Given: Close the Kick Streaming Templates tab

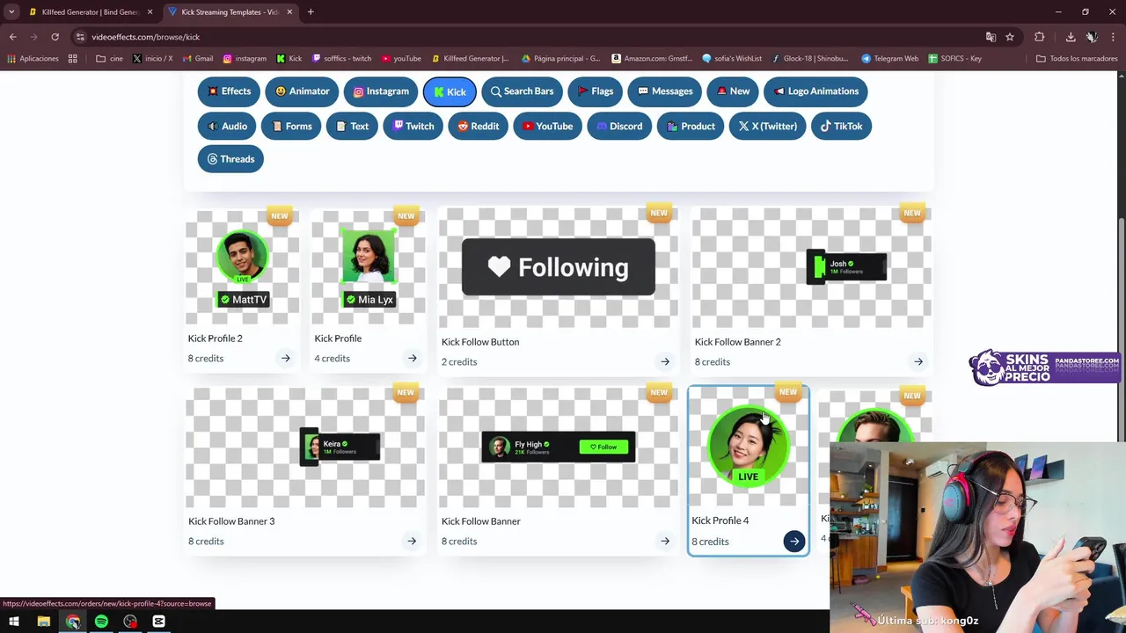Looking at the screenshot, I should pyautogui.click(x=289, y=12).
